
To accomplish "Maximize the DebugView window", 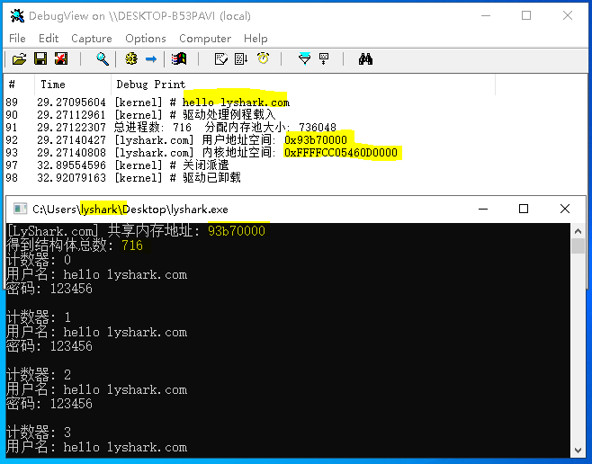I will click(526, 15).
